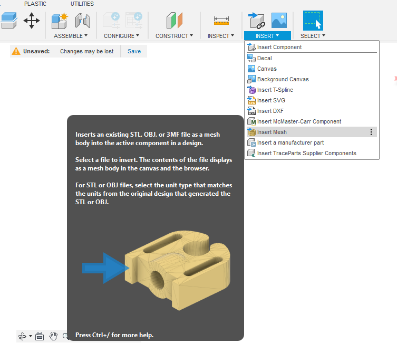
Task: Open Insert Mesh three-dot options
Action: pyautogui.click(x=371, y=132)
